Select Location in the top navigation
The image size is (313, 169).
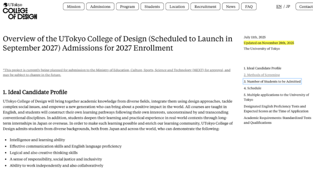click(x=177, y=7)
